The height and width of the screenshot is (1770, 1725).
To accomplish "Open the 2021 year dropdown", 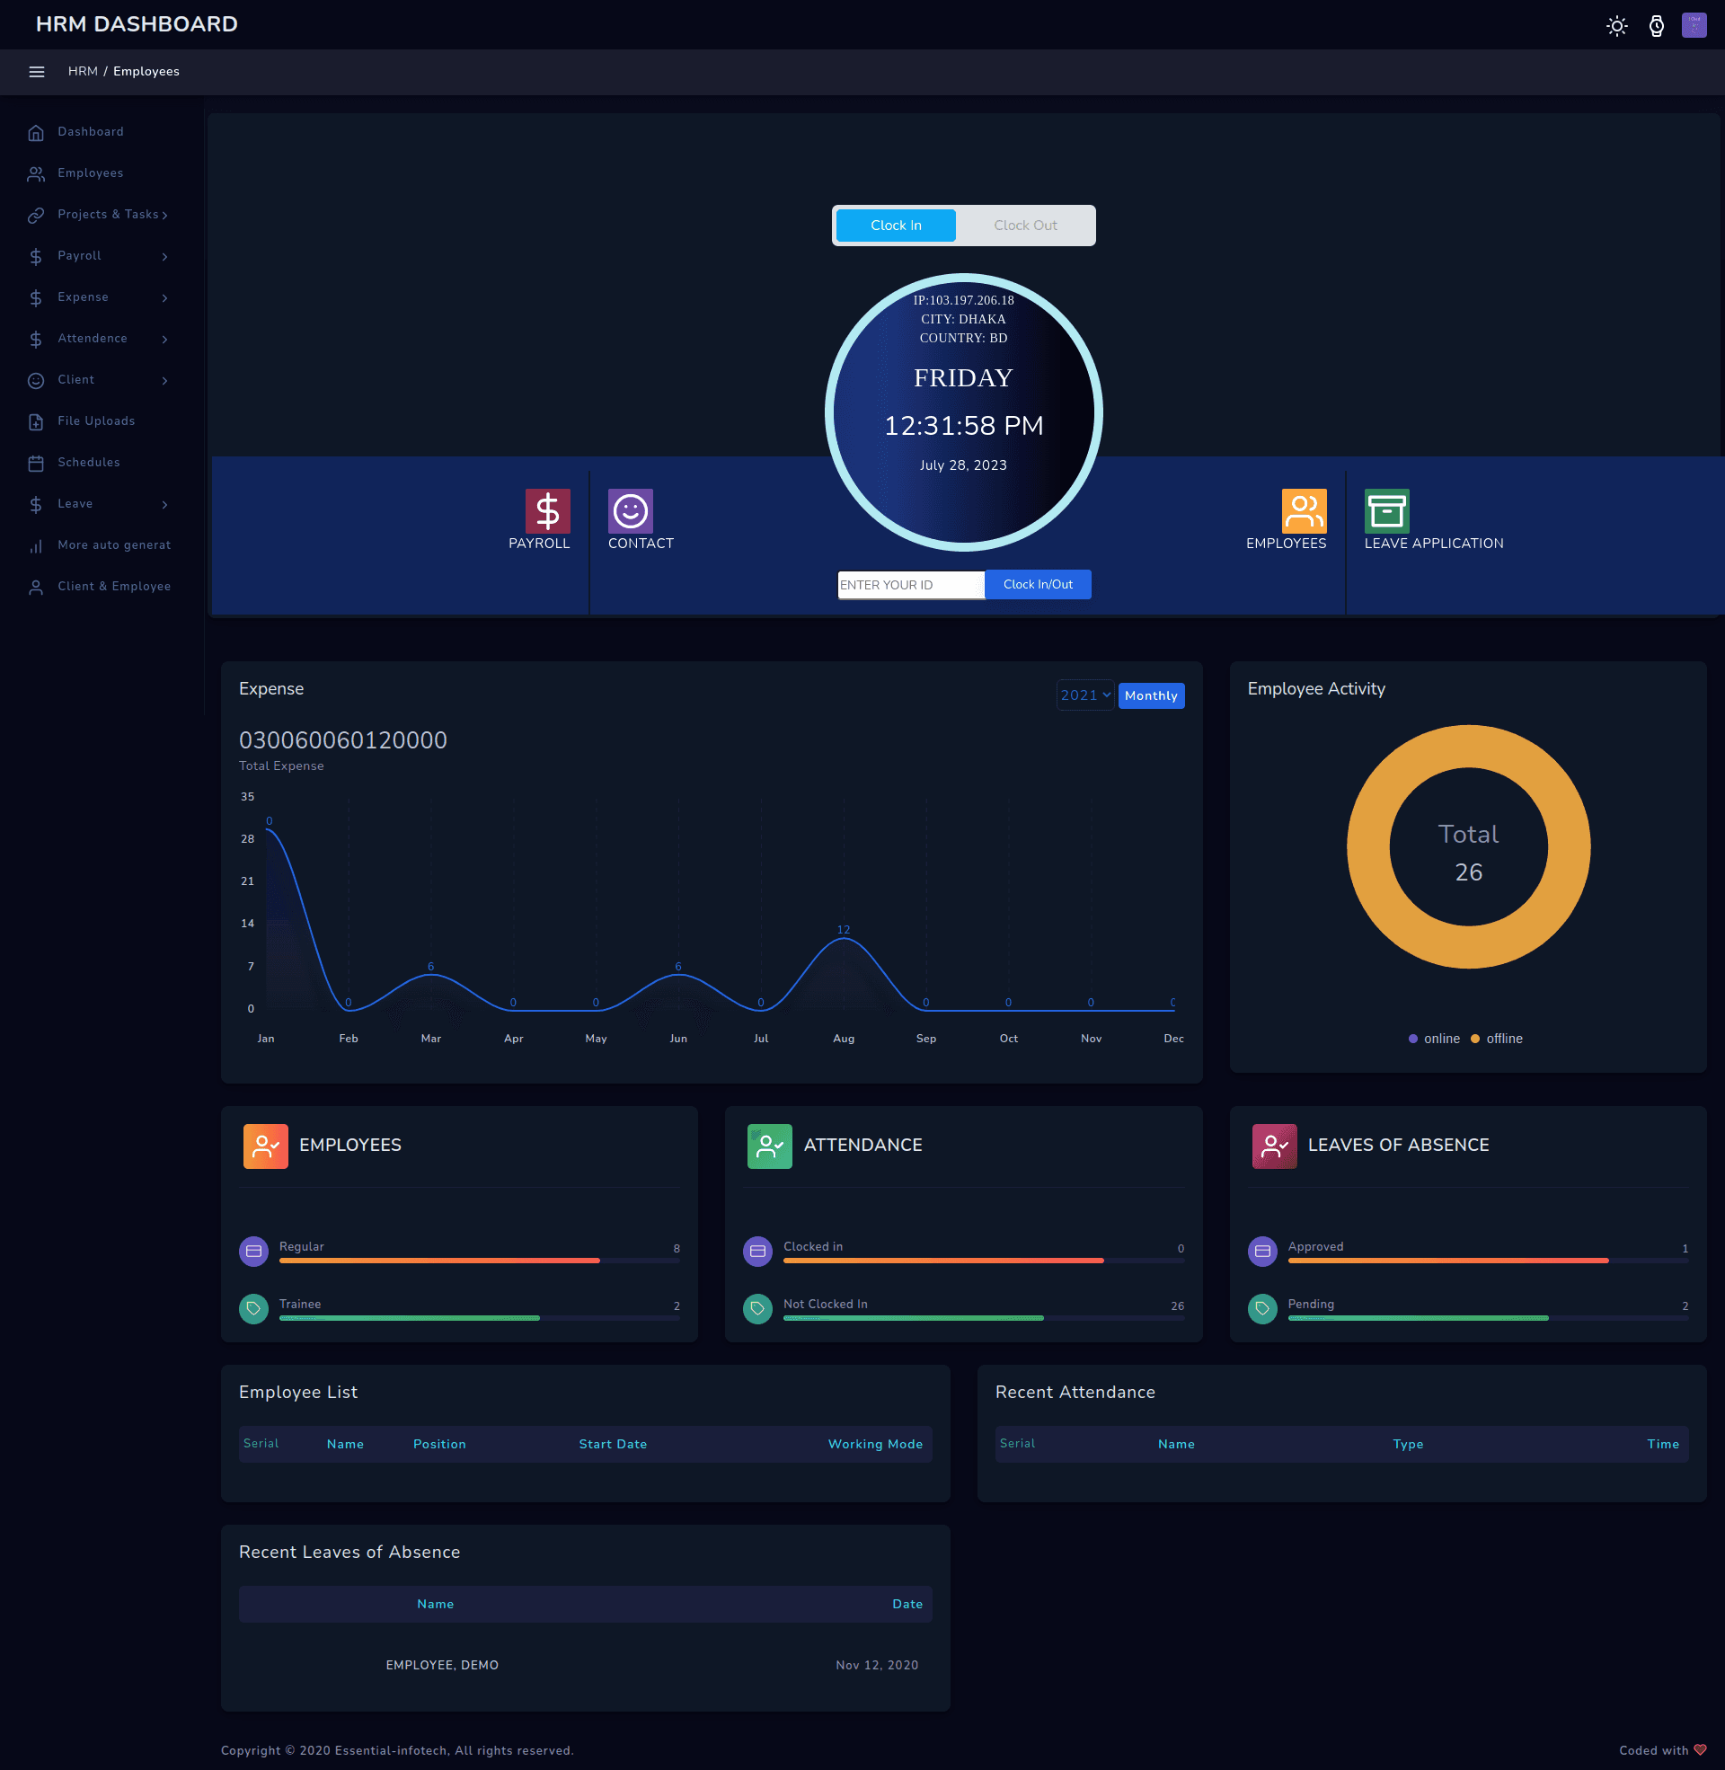I will click(x=1084, y=695).
